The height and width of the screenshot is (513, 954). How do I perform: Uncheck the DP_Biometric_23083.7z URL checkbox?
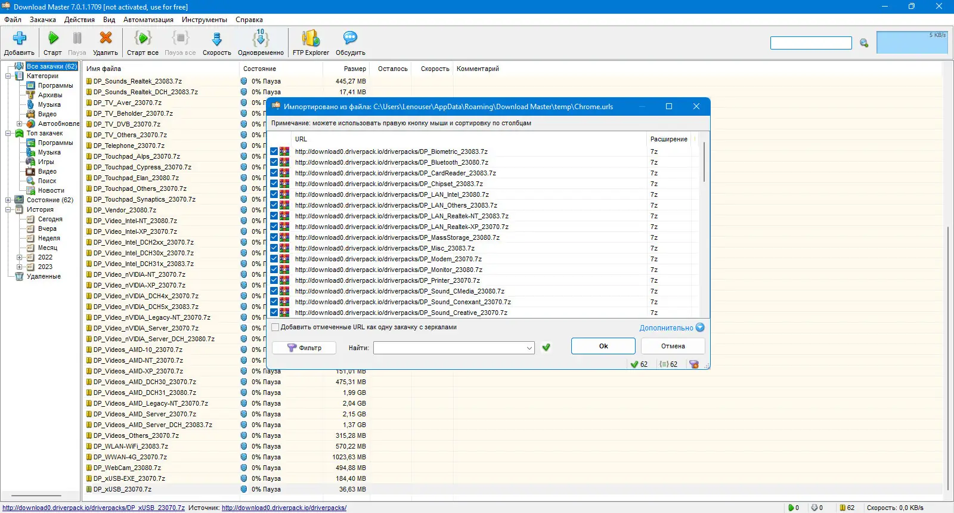pyautogui.click(x=274, y=152)
